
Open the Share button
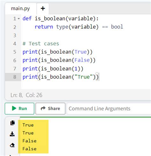[50, 108]
